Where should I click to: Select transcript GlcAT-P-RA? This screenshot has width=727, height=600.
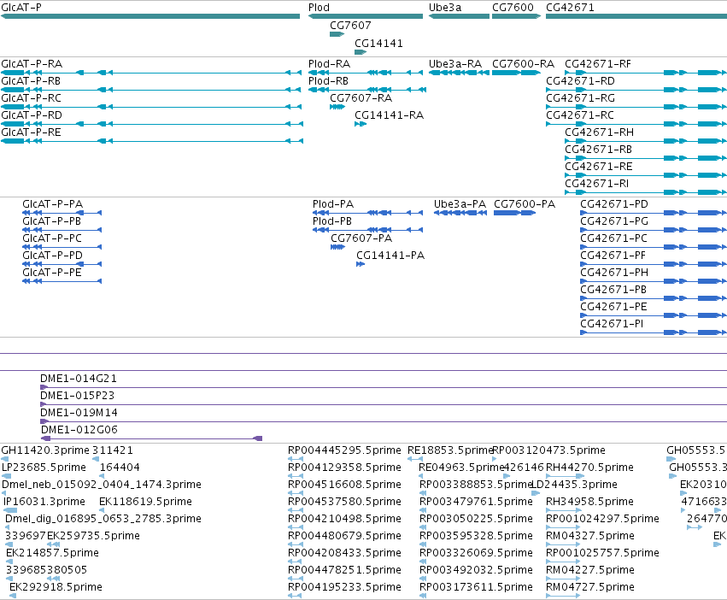[32, 64]
